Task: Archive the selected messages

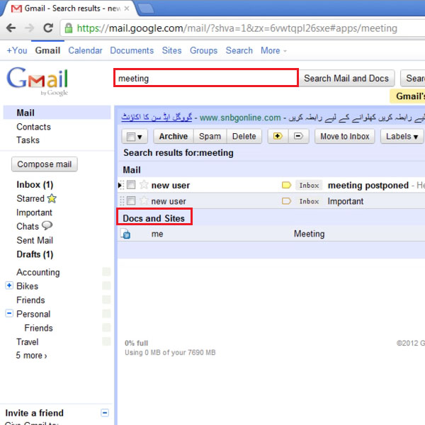Action: 174,136
